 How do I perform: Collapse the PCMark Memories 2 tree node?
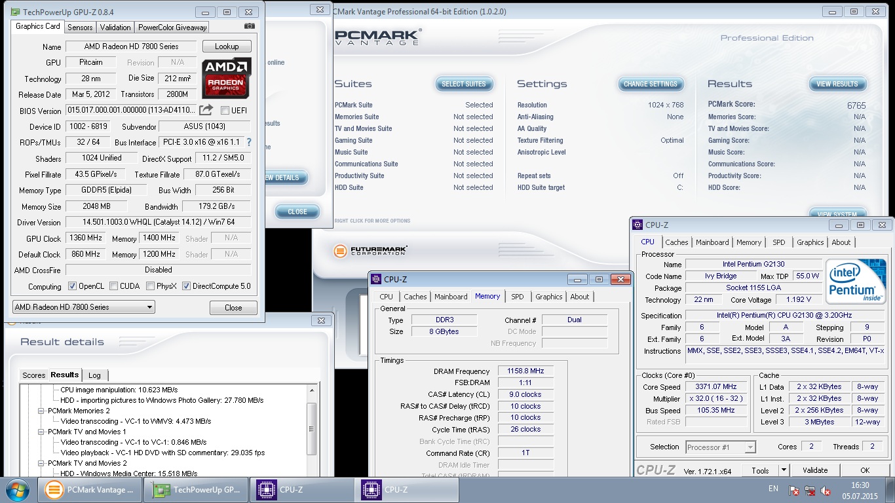41,411
